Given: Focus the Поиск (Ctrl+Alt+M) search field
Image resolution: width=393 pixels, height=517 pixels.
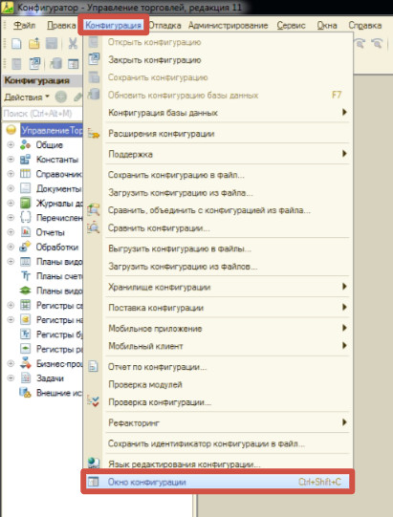Looking at the screenshot, I should [42, 114].
